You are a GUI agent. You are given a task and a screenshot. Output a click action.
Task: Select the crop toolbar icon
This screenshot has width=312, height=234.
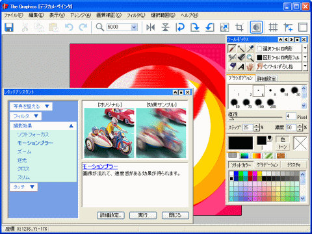pos(239,27)
